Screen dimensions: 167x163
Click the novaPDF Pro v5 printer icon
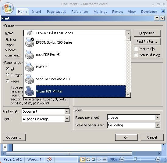tap(29, 55)
